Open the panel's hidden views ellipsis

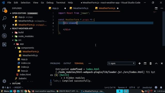click(x=90, y=63)
